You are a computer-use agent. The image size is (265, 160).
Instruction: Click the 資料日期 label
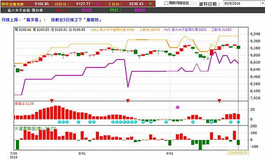point(209,4)
